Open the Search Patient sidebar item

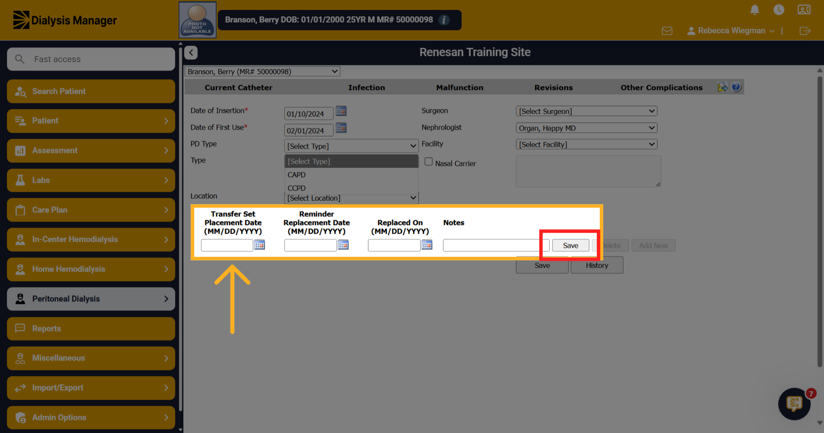click(91, 91)
